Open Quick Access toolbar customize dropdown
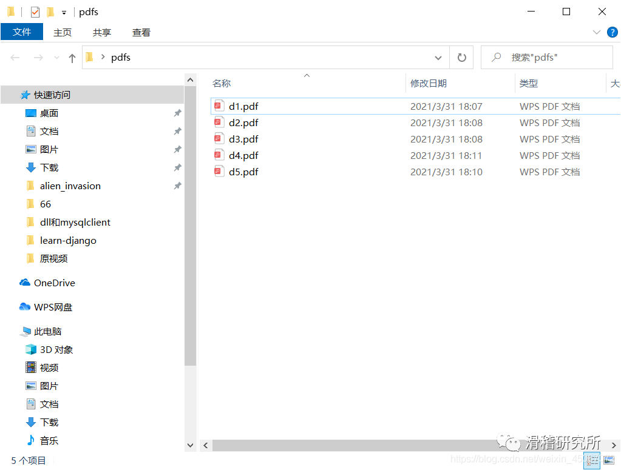 coord(64,12)
